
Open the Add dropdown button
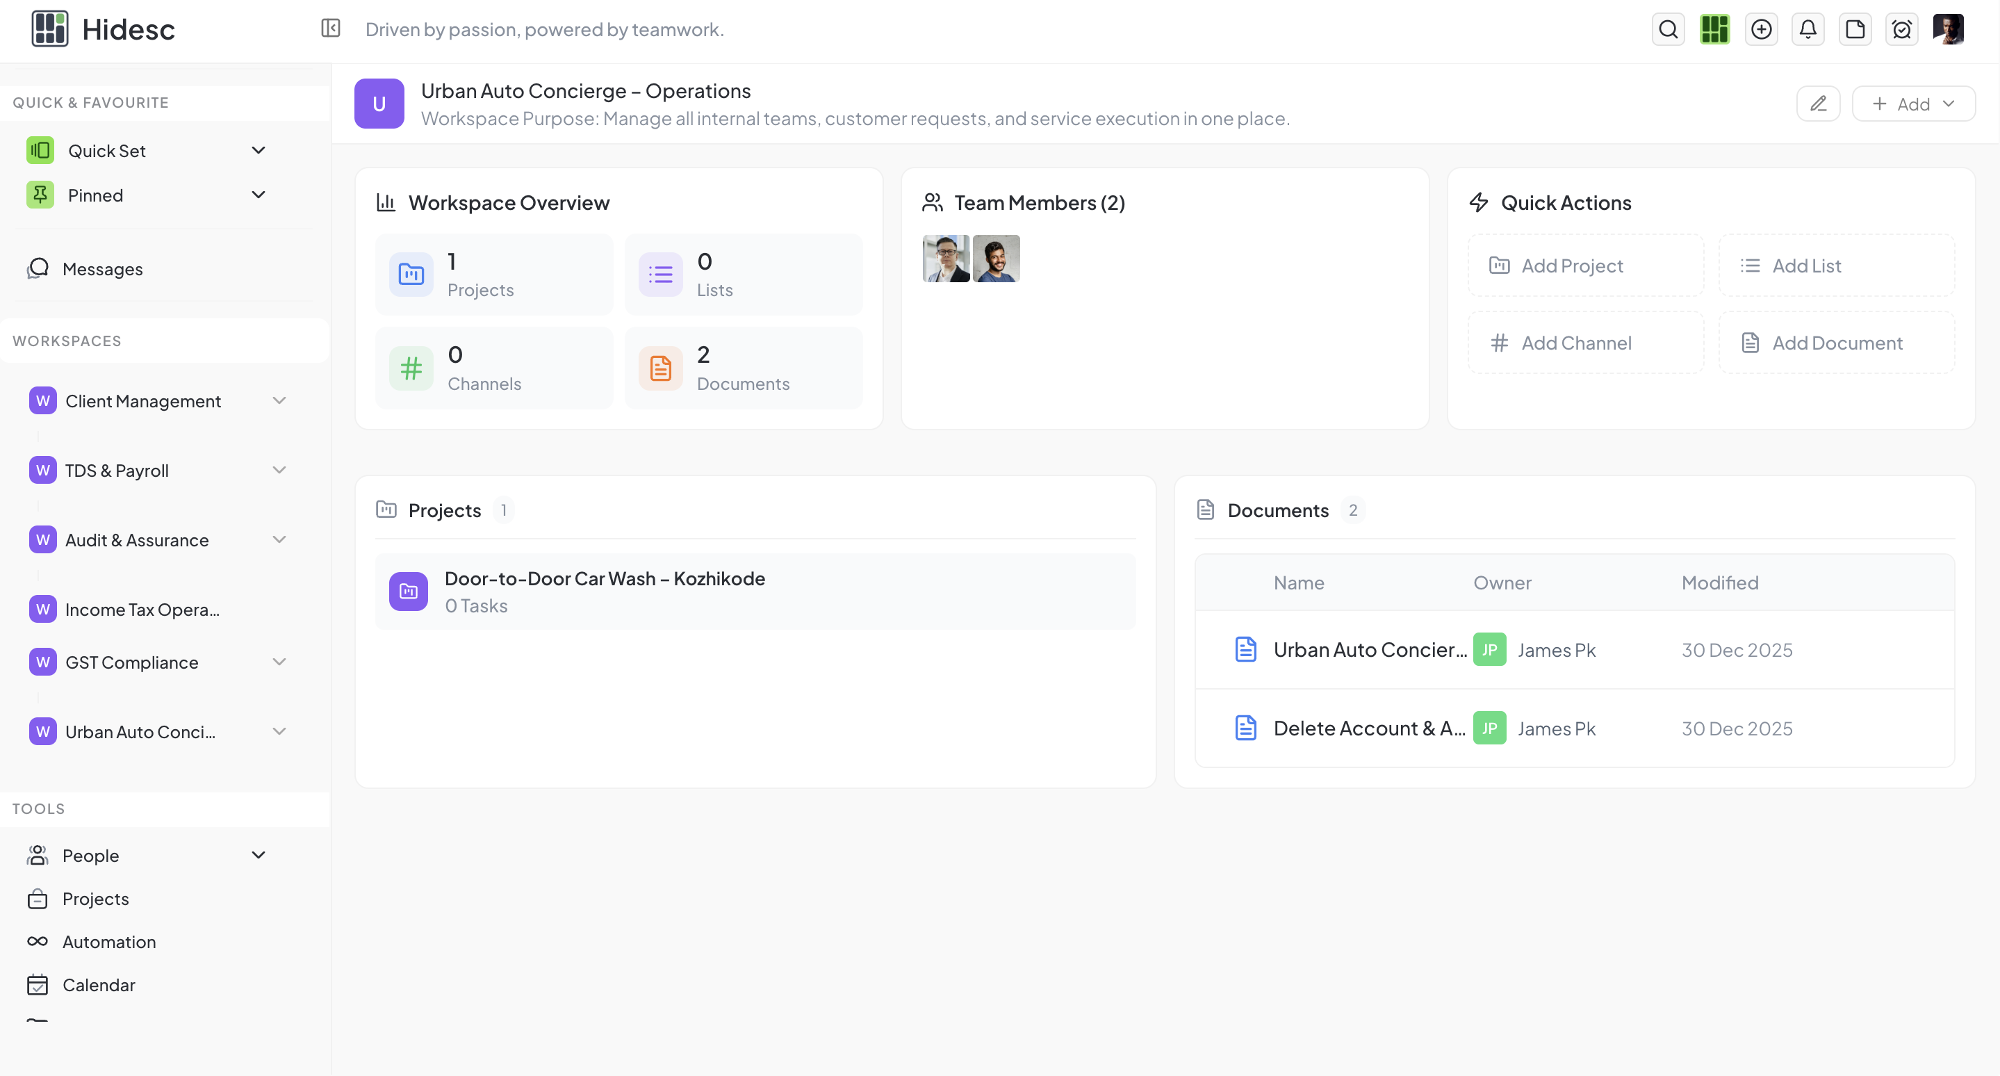(1913, 104)
